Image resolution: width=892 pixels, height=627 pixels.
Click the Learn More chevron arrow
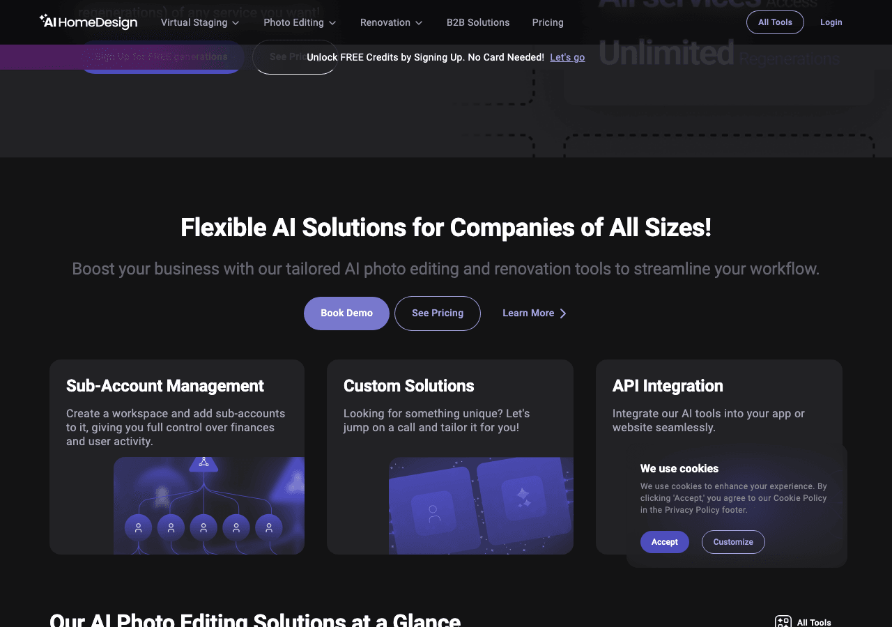563,313
